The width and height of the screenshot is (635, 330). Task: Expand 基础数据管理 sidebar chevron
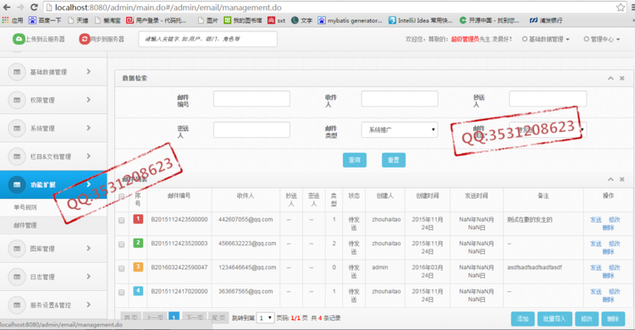[89, 72]
